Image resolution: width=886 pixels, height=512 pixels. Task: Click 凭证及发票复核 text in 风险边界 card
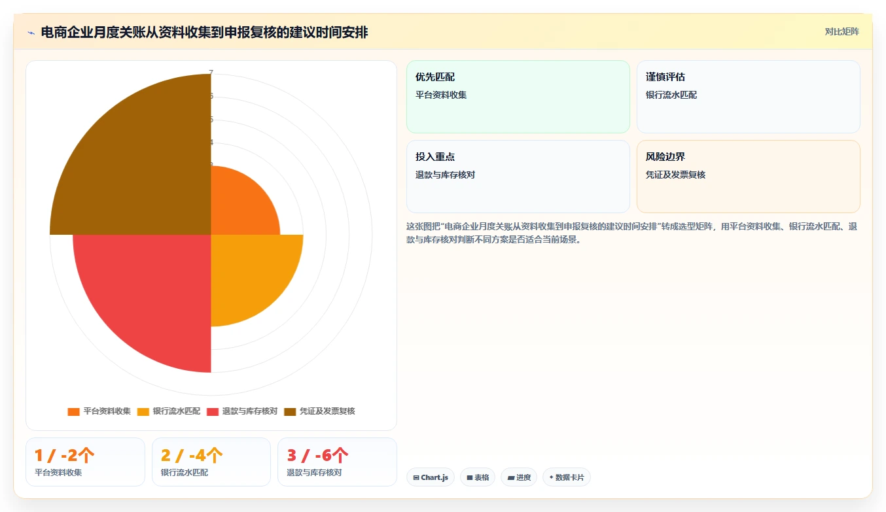[x=675, y=175]
